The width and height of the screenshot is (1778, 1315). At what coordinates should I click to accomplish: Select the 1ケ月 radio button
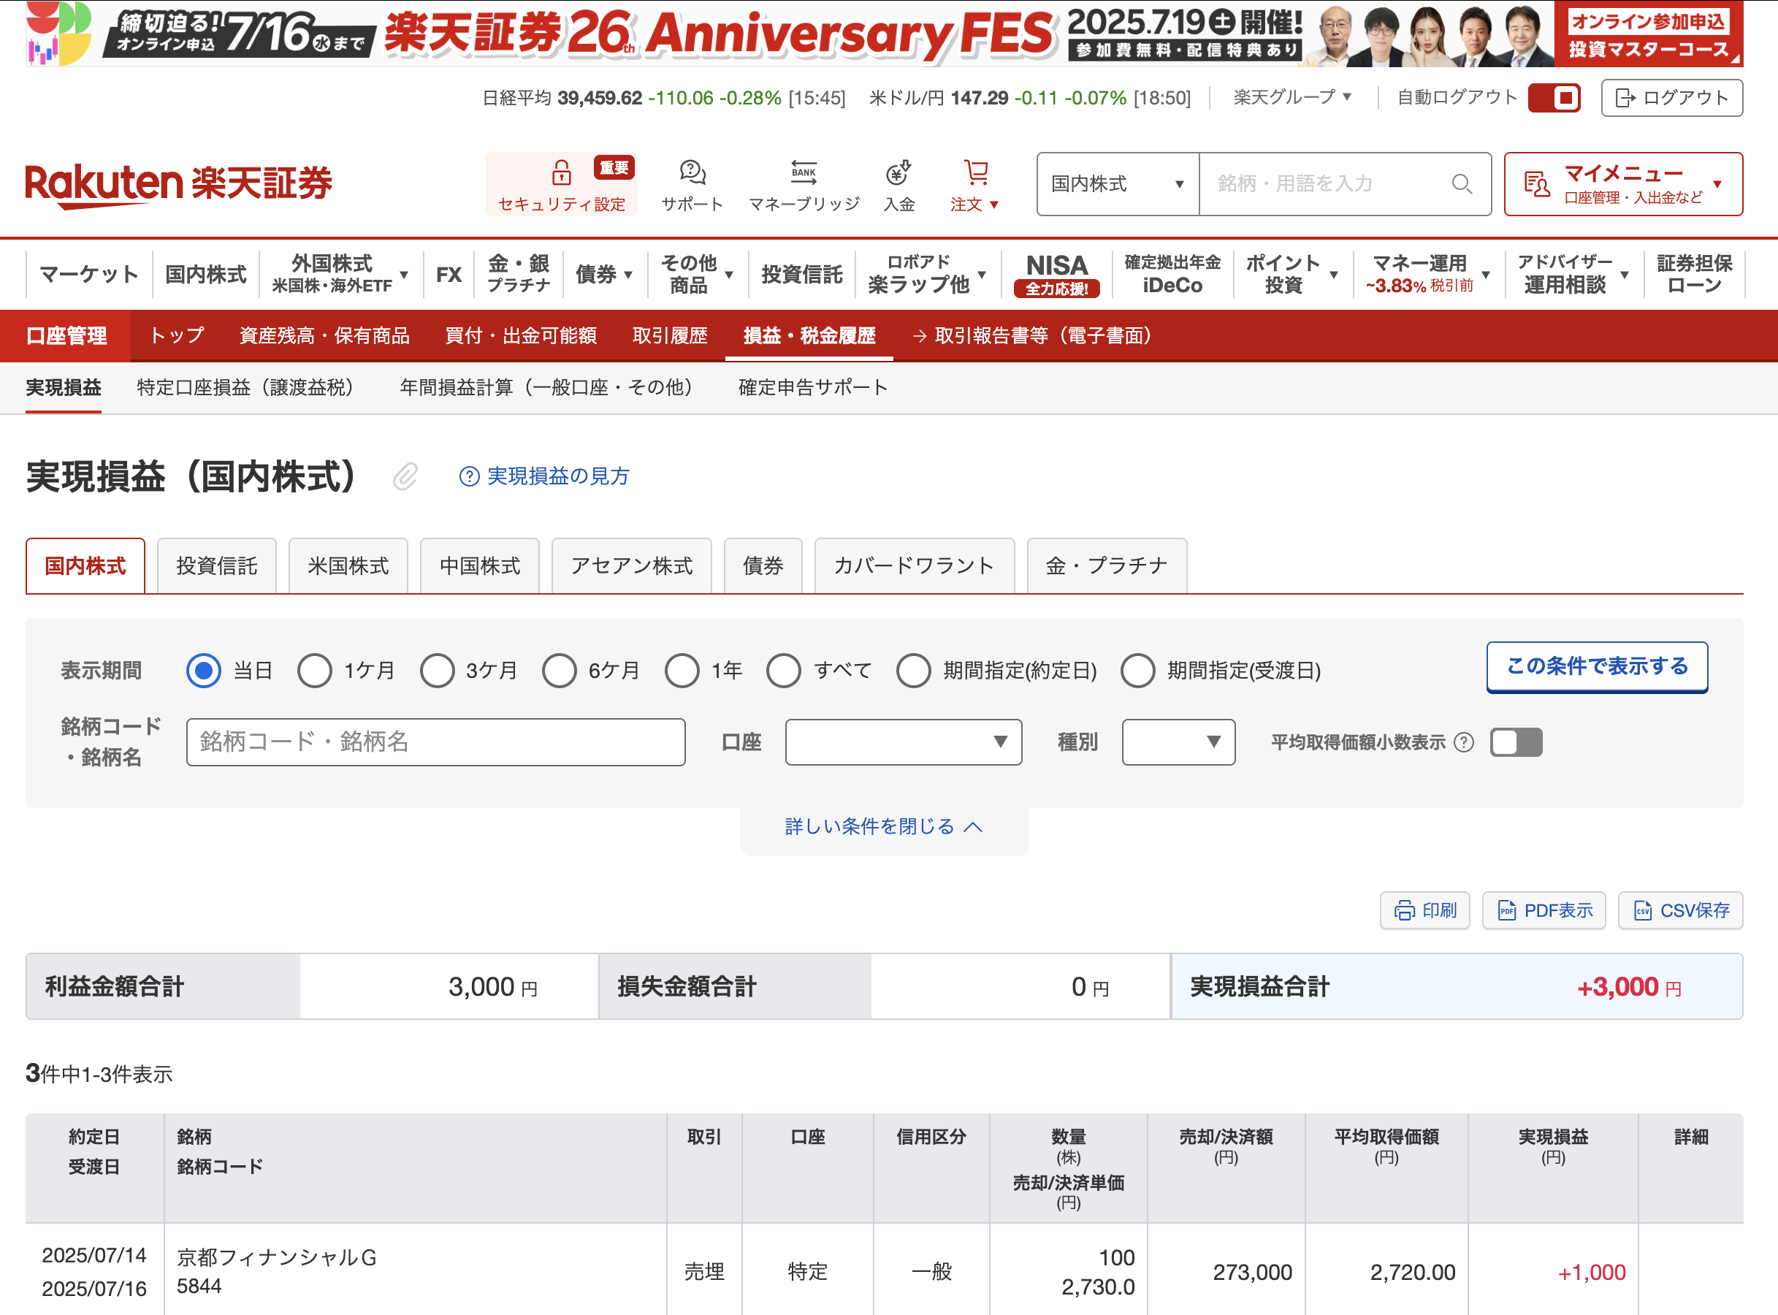314,670
